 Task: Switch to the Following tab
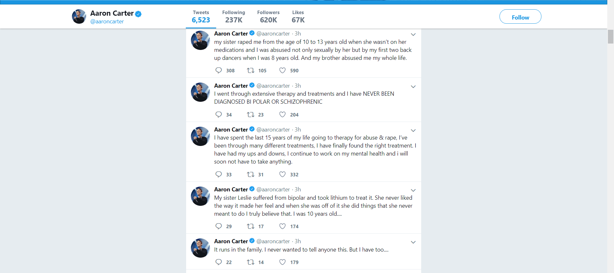tap(233, 17)
